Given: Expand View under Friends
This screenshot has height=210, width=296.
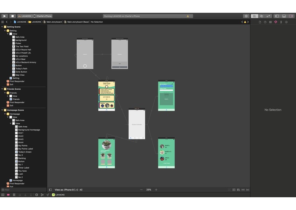Looking at the screenshot, I should tap(8, 96).
